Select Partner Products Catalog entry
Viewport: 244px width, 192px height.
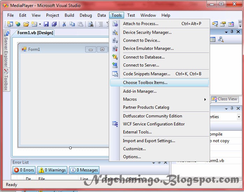(x=159, y=107)
